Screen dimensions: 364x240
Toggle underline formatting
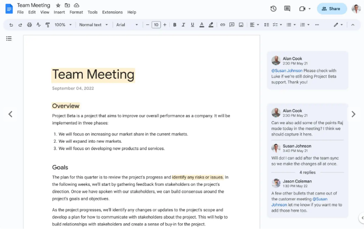192,25
